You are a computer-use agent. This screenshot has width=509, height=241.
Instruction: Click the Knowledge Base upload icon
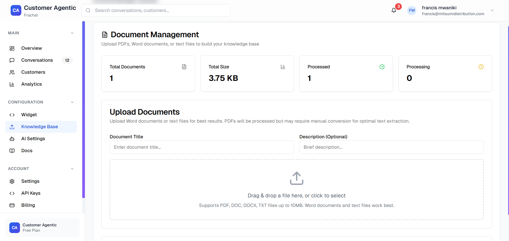pyautogui.click(x=12, y=127)
